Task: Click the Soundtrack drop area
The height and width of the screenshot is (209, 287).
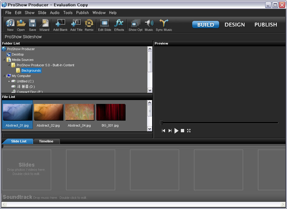Action: tap(143, 197)
